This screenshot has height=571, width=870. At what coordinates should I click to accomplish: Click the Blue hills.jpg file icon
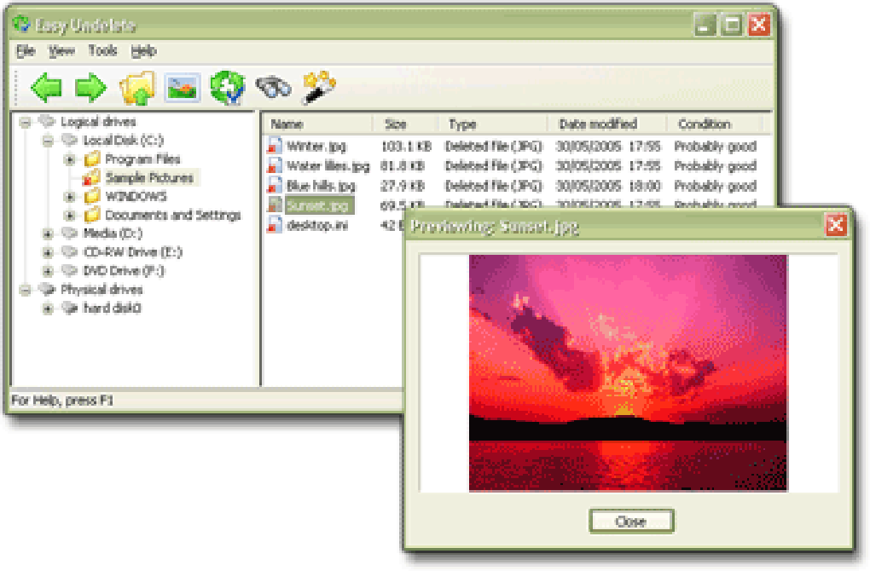tap(275, 185)
